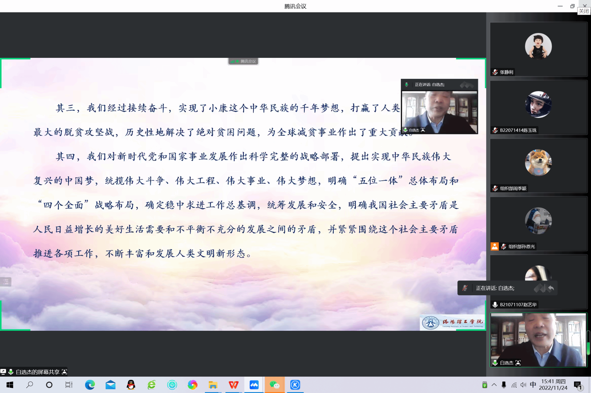Switch to Tencent Meeting taskbar icon

(254, 385)
